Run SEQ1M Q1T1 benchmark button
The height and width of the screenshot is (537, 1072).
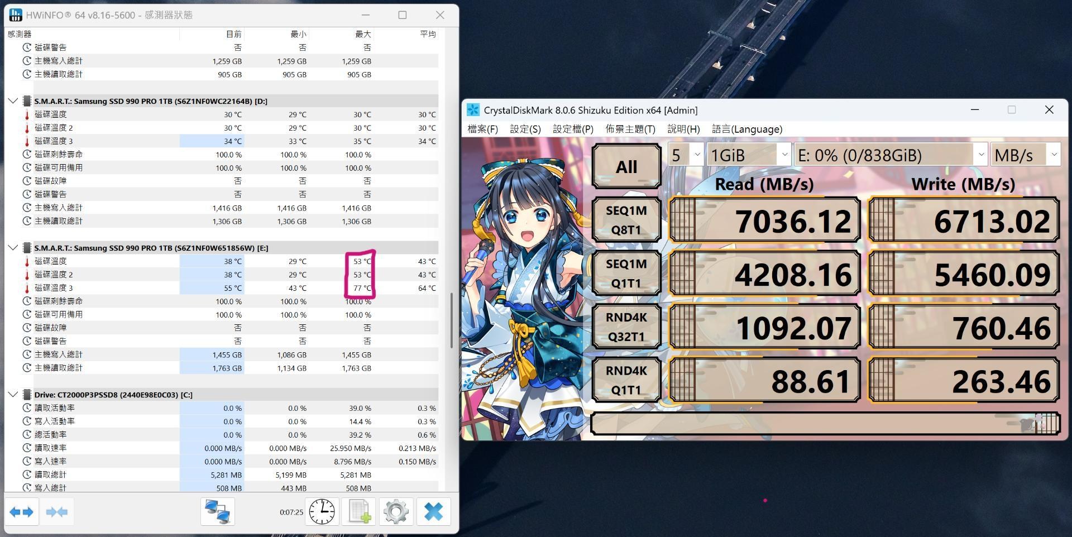(626, 273)
